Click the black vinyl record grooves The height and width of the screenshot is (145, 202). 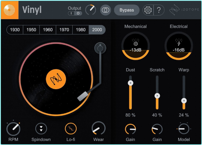pos(56,79)
